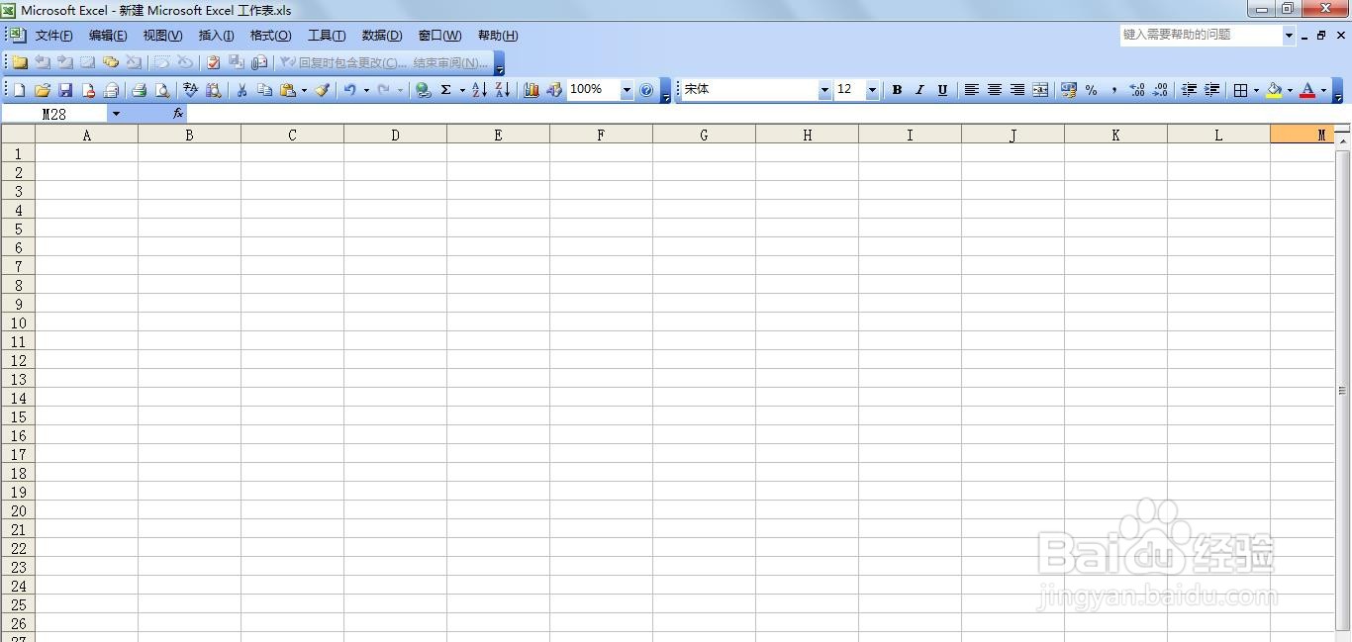Click the insert function fx button
The width and height of the screenshot is (1352, 642).
point(178,114)
